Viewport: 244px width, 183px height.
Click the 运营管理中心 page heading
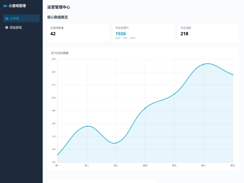pyautogui.click(x=59, y=7)
